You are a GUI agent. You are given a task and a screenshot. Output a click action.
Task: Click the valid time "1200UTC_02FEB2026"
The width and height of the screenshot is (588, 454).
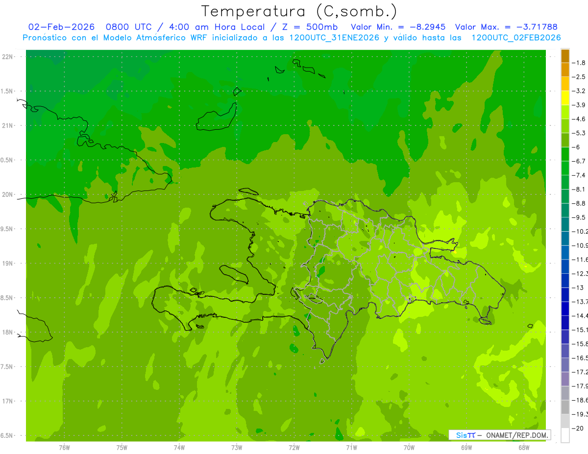pyautogui.click(x=516, y=38)
